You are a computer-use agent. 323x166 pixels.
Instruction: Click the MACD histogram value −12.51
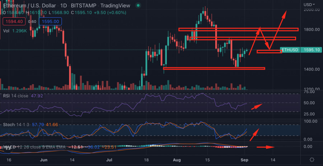[x=75, y=147]
